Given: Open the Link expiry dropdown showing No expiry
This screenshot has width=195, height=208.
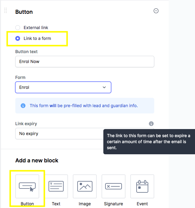Looking at the screenshot, I should (x=60, y=134).
